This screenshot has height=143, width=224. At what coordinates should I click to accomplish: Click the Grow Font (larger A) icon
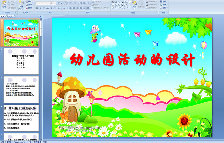59,3
